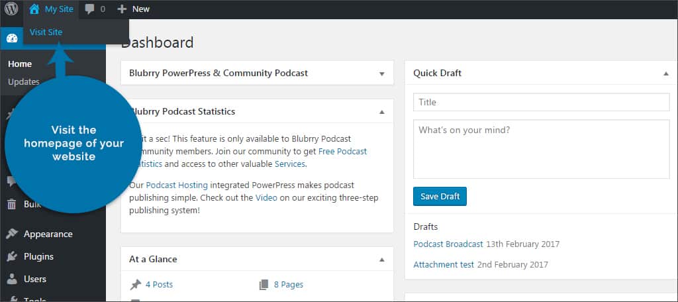Select Visit Site from the dropdown menu
This screenshot has width=678, height=302.
click(46, 32)
